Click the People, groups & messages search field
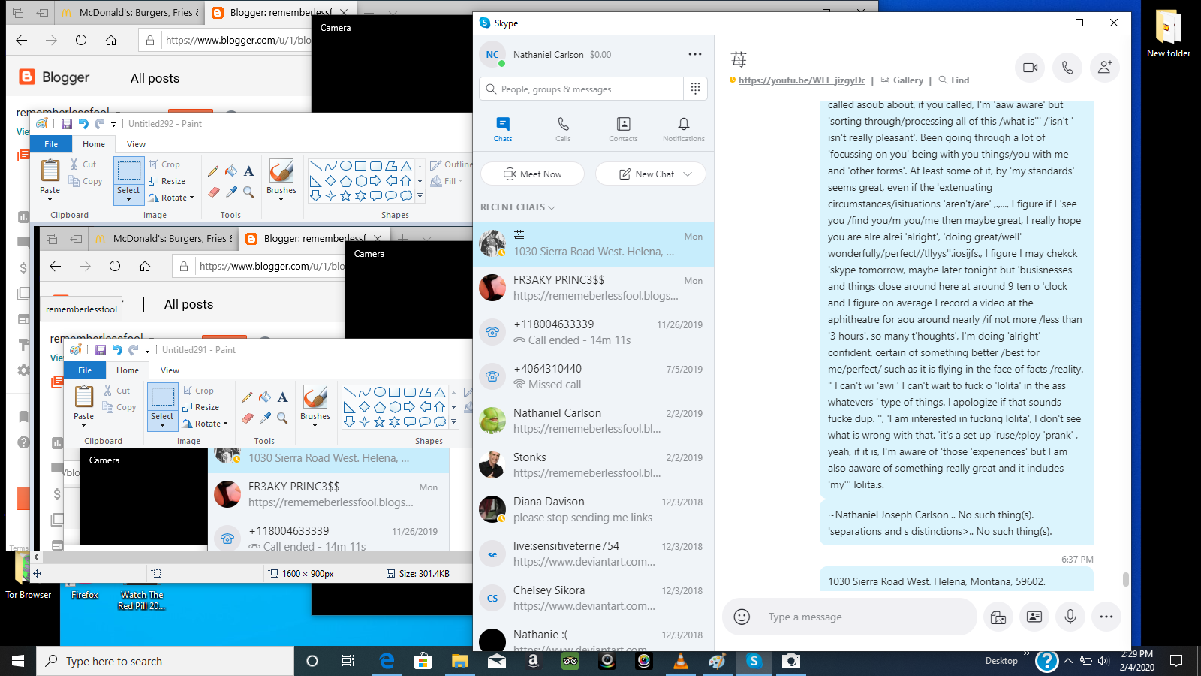 pos(582,89)
